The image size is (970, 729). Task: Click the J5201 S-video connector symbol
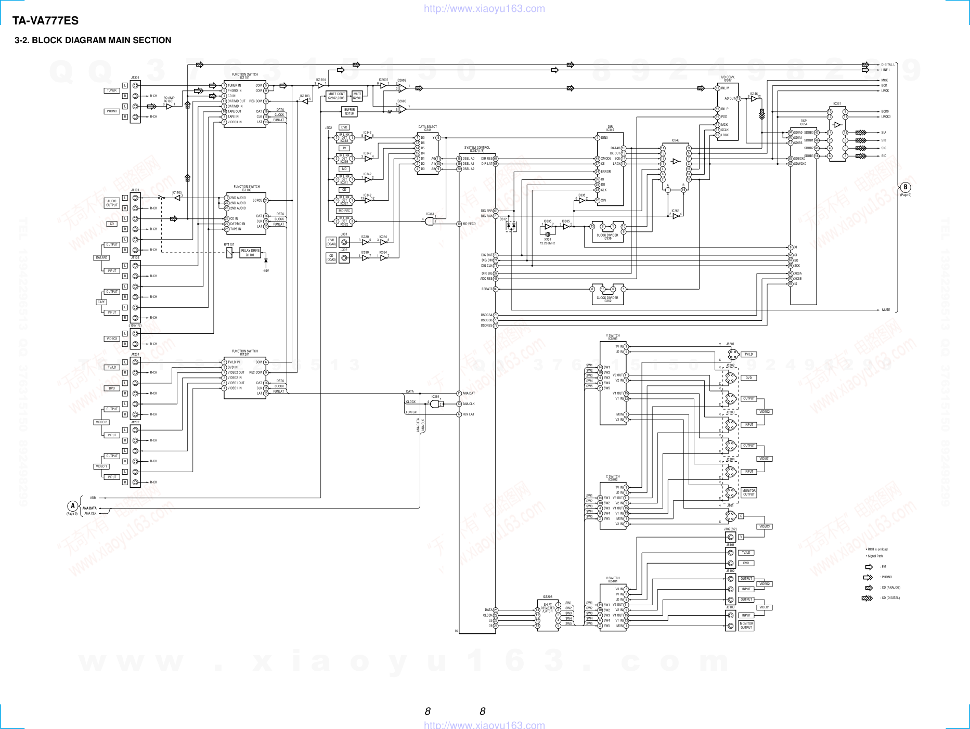tap(732, 355)
